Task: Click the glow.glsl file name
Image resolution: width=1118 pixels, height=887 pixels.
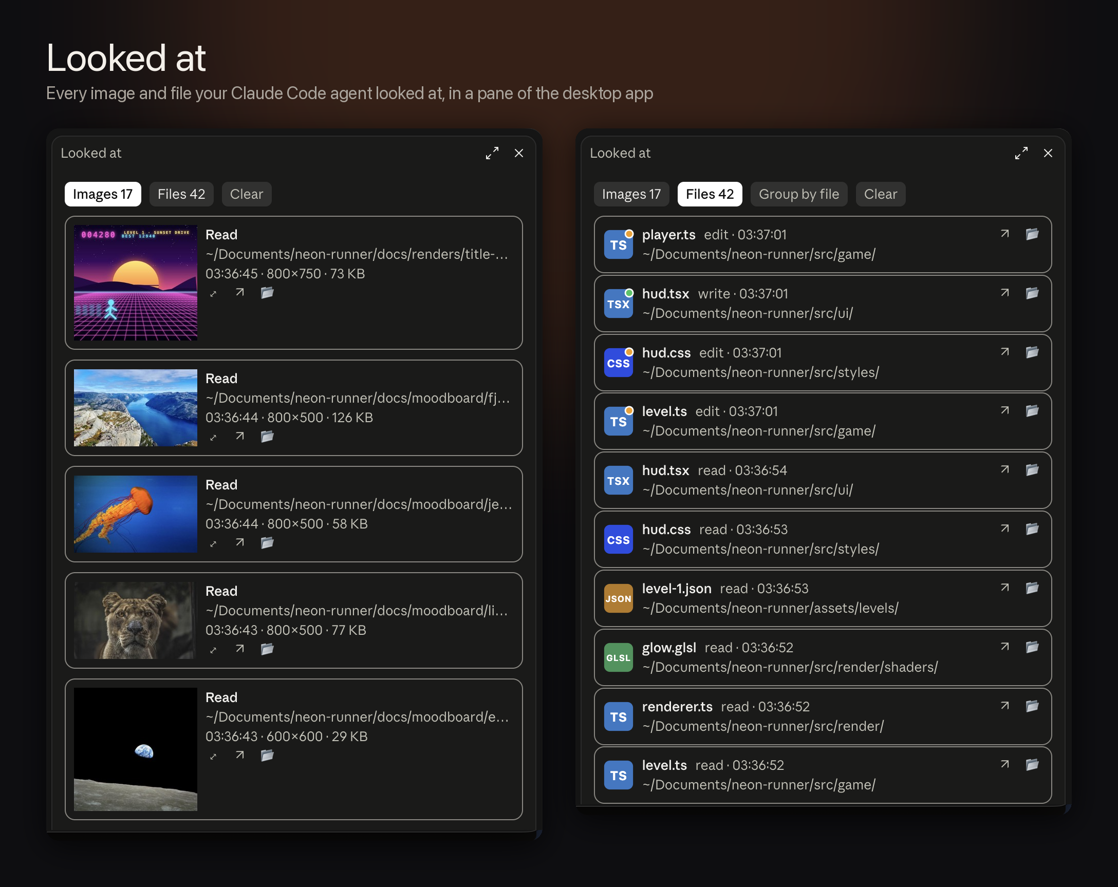Action: pyautogui.click(x=669, y=648)
